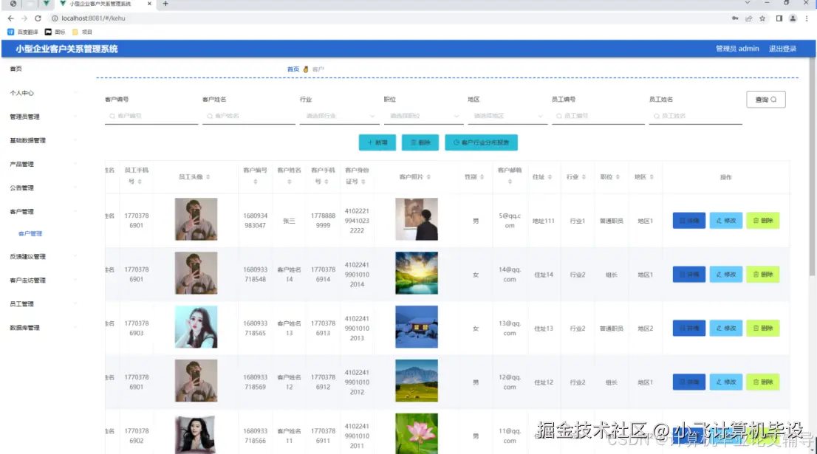Expand 反馈建议管理 in the sidebar
The height and width of the screenshot is (454, 817).
coord(44,256)
